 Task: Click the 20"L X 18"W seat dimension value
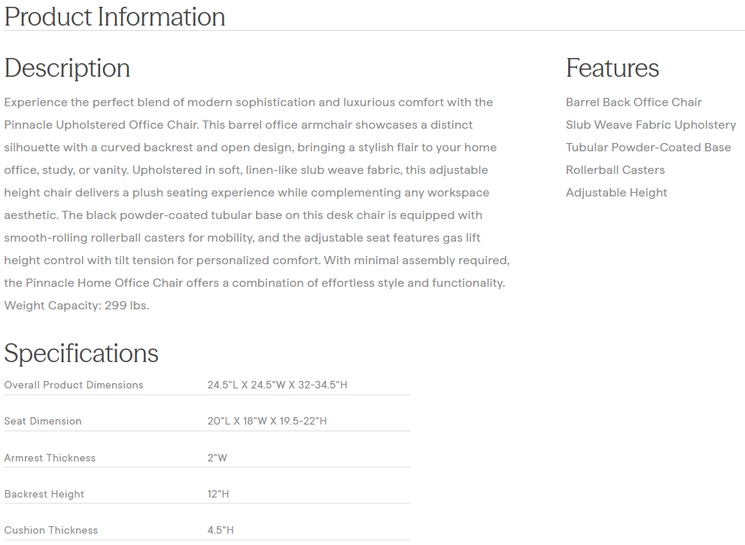coord(267,422)
